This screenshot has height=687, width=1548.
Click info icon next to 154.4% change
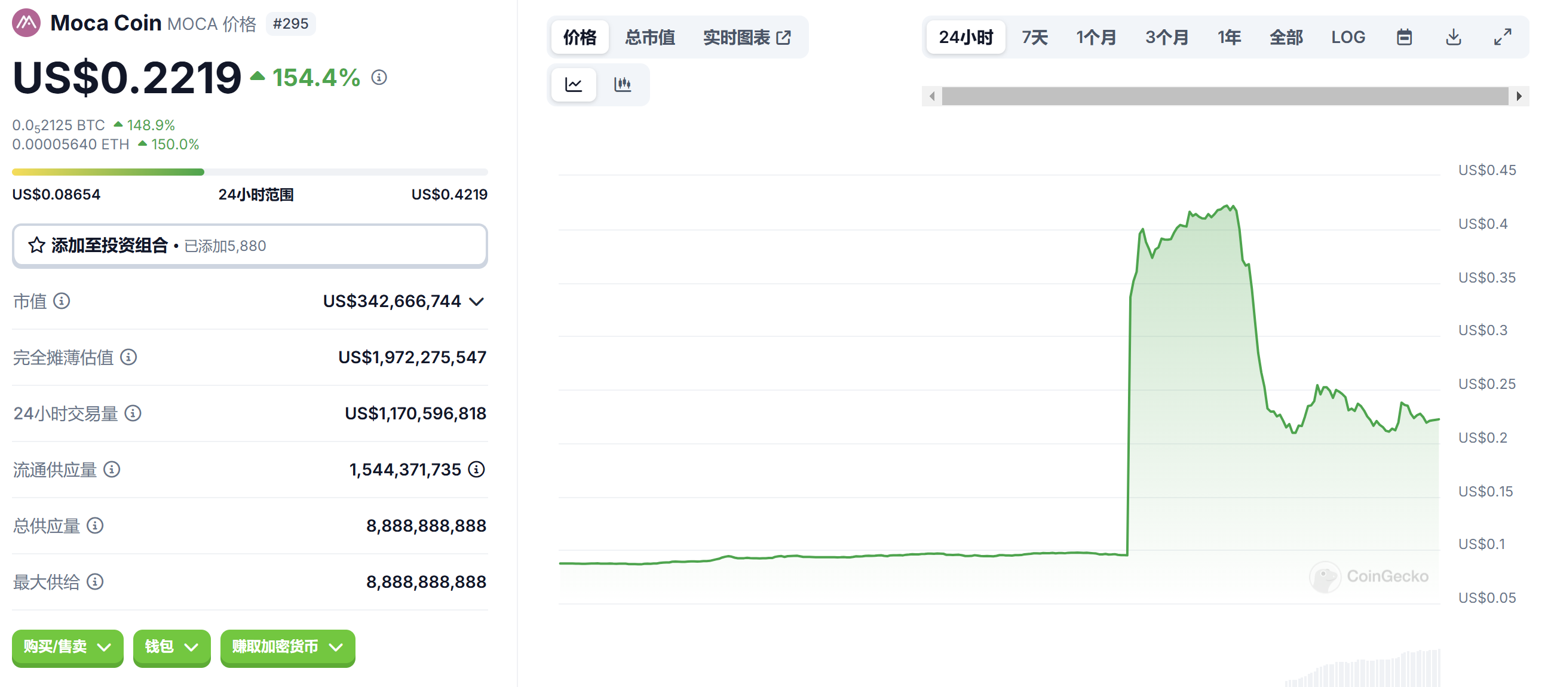tap(379, 78)
